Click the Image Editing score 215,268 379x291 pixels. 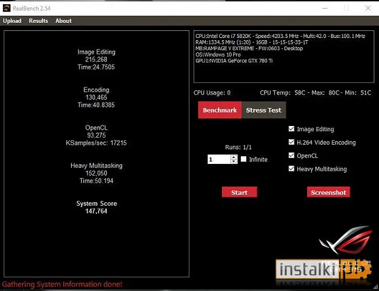(x=96, y=59)
